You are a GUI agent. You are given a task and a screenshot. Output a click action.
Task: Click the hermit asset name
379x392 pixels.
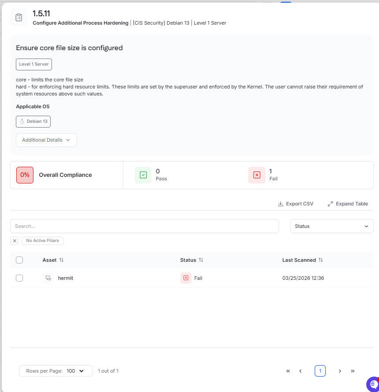[66, 278]
